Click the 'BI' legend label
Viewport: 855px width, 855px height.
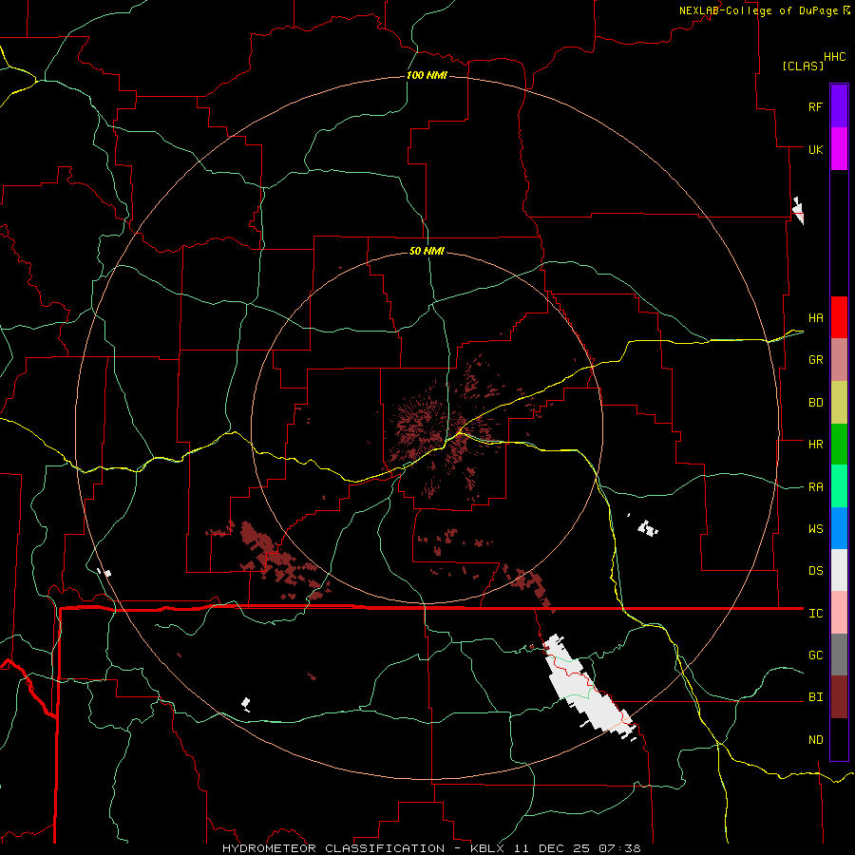[816, 697]
